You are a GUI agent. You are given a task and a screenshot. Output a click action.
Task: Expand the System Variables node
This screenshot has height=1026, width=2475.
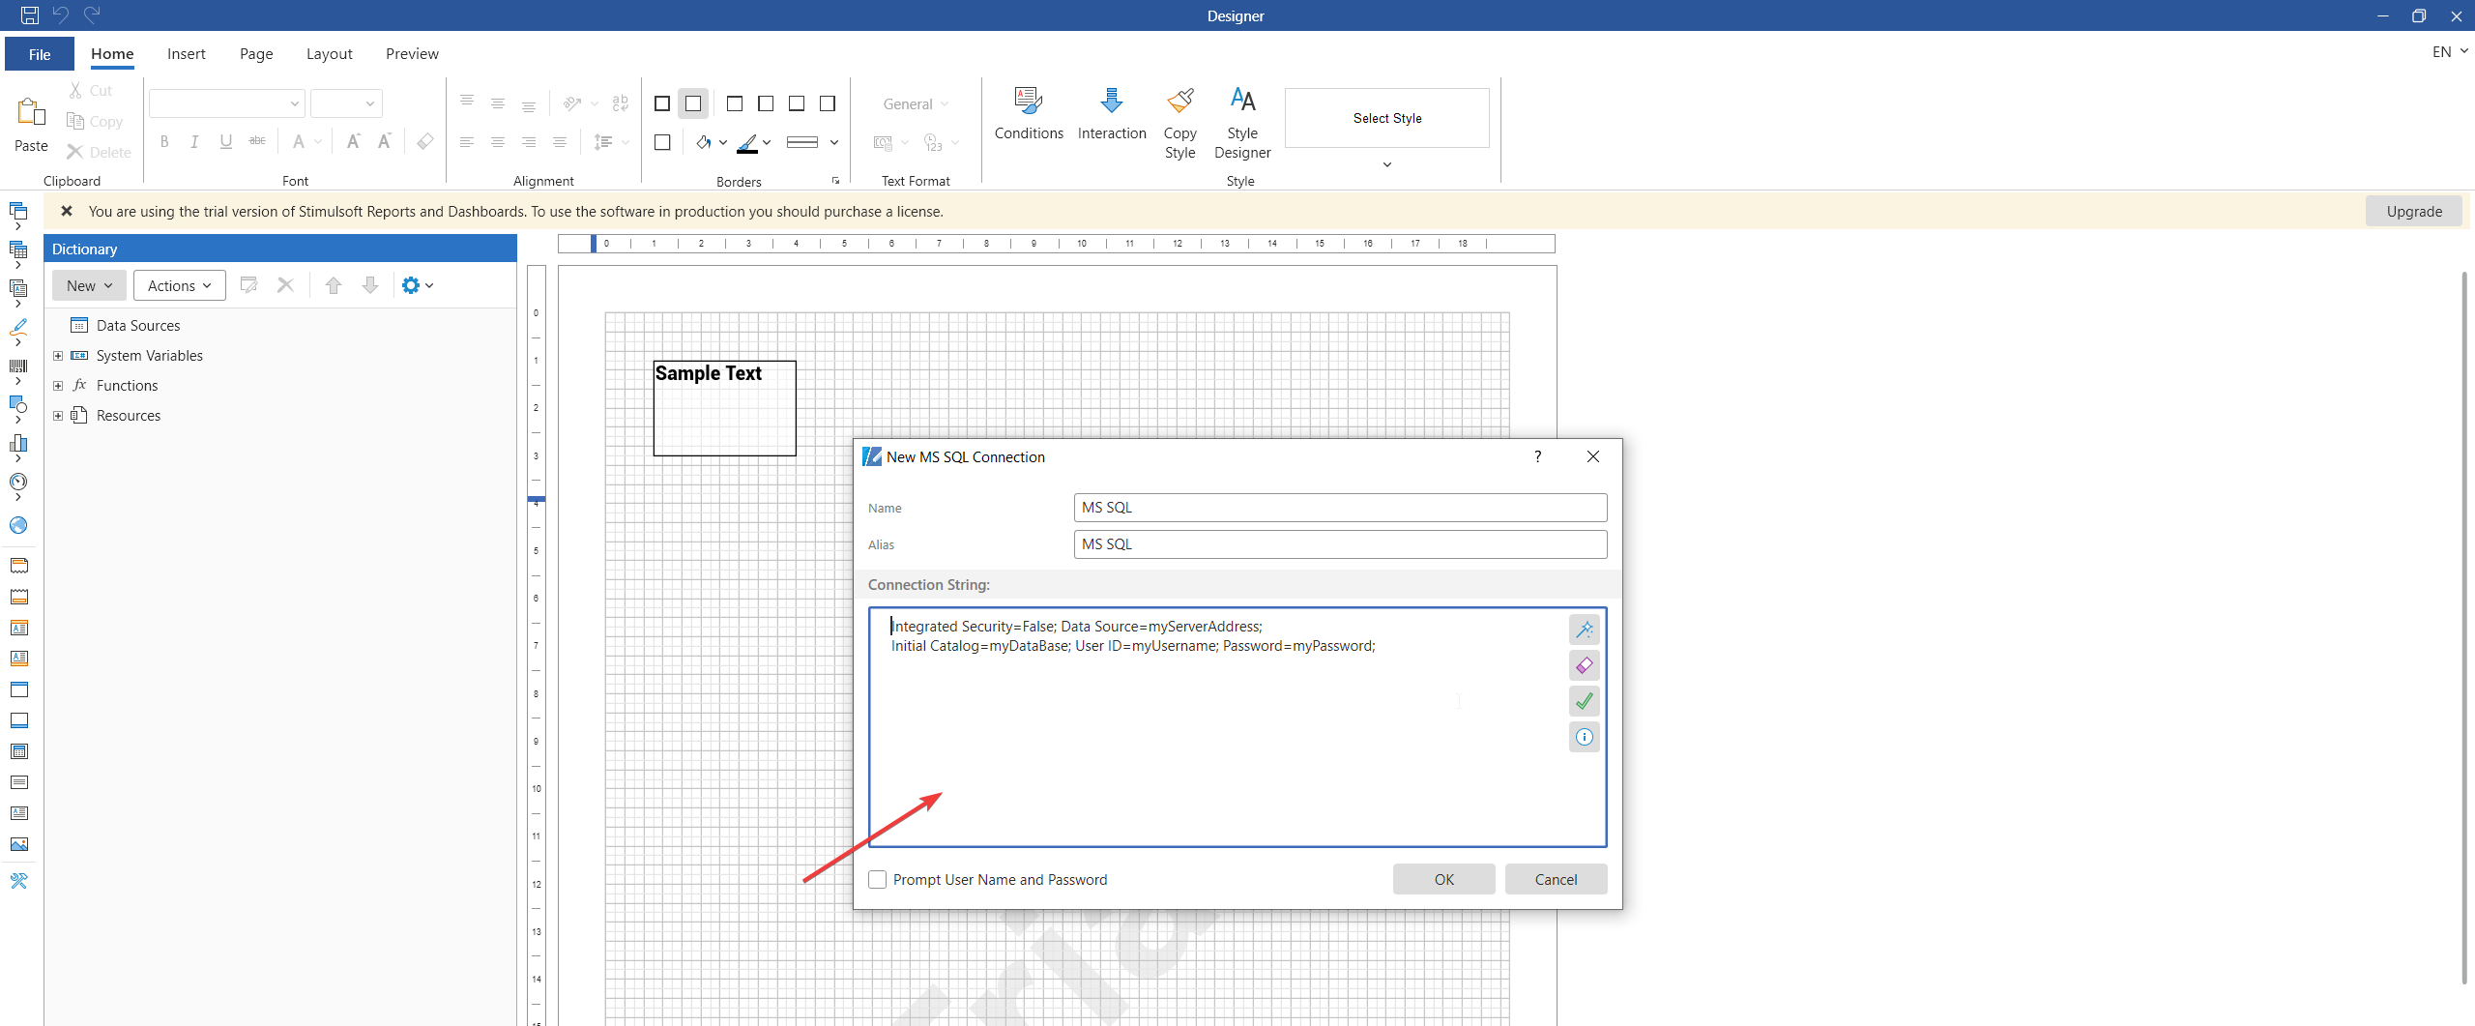pyautogui.click(x=58, y=356)
